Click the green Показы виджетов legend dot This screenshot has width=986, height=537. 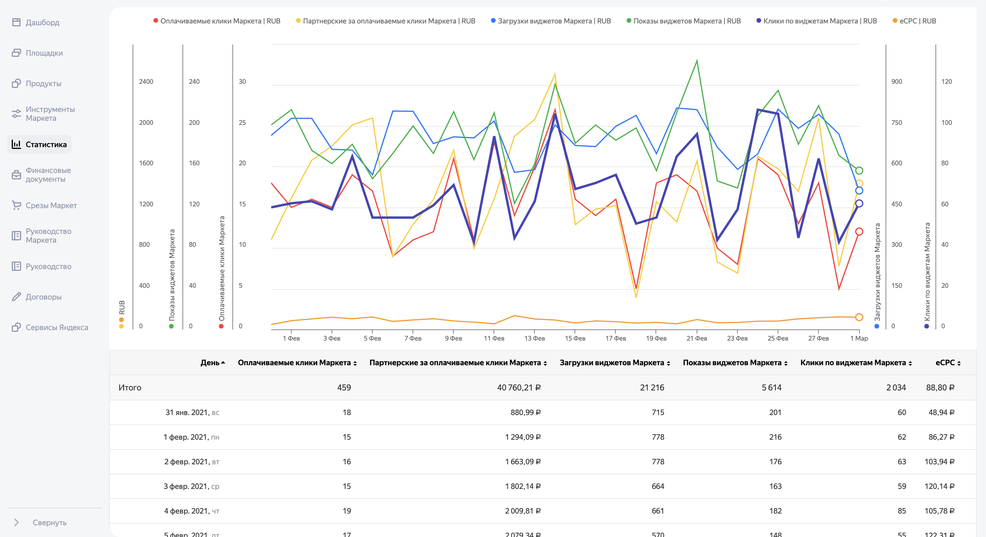[x=629, y=21]
